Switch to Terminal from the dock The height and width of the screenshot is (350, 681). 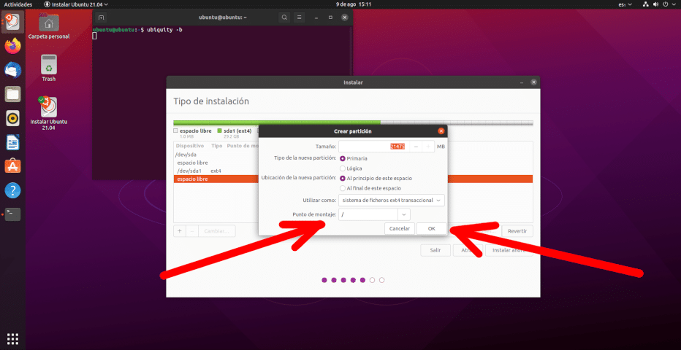coord(12,214)
